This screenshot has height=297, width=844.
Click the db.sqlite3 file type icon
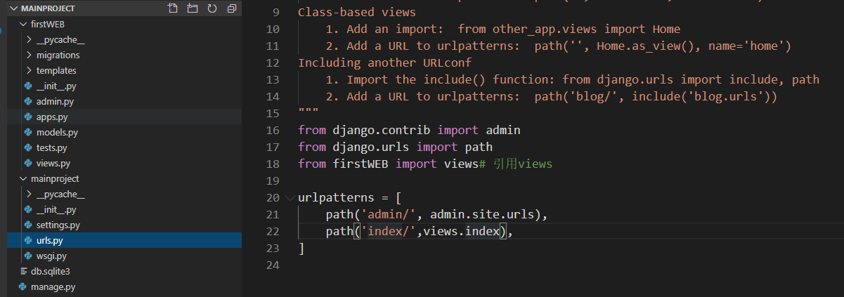click(23, 271)
